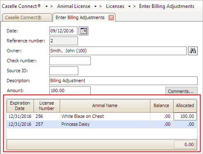Image resolution: width=203 pixels, height=154 pixels.
Task: Click the binoculars owner search icon
Action: click(x=193, y=51)
